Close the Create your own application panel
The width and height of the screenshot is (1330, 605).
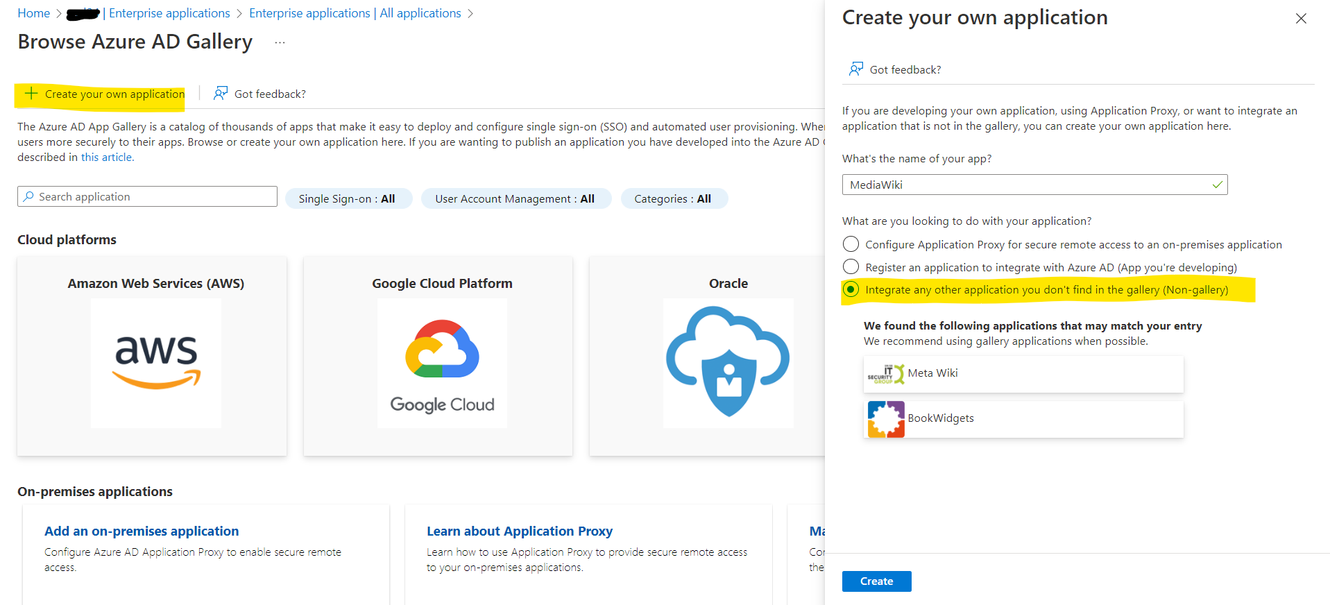[x=1301, y=19]
